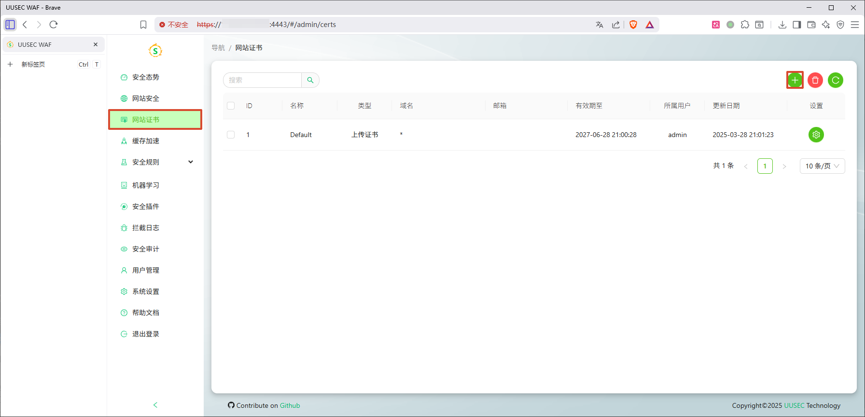Focus the 搜索 search input
Viewport: 865px width, 417px height.
(263, 80)
